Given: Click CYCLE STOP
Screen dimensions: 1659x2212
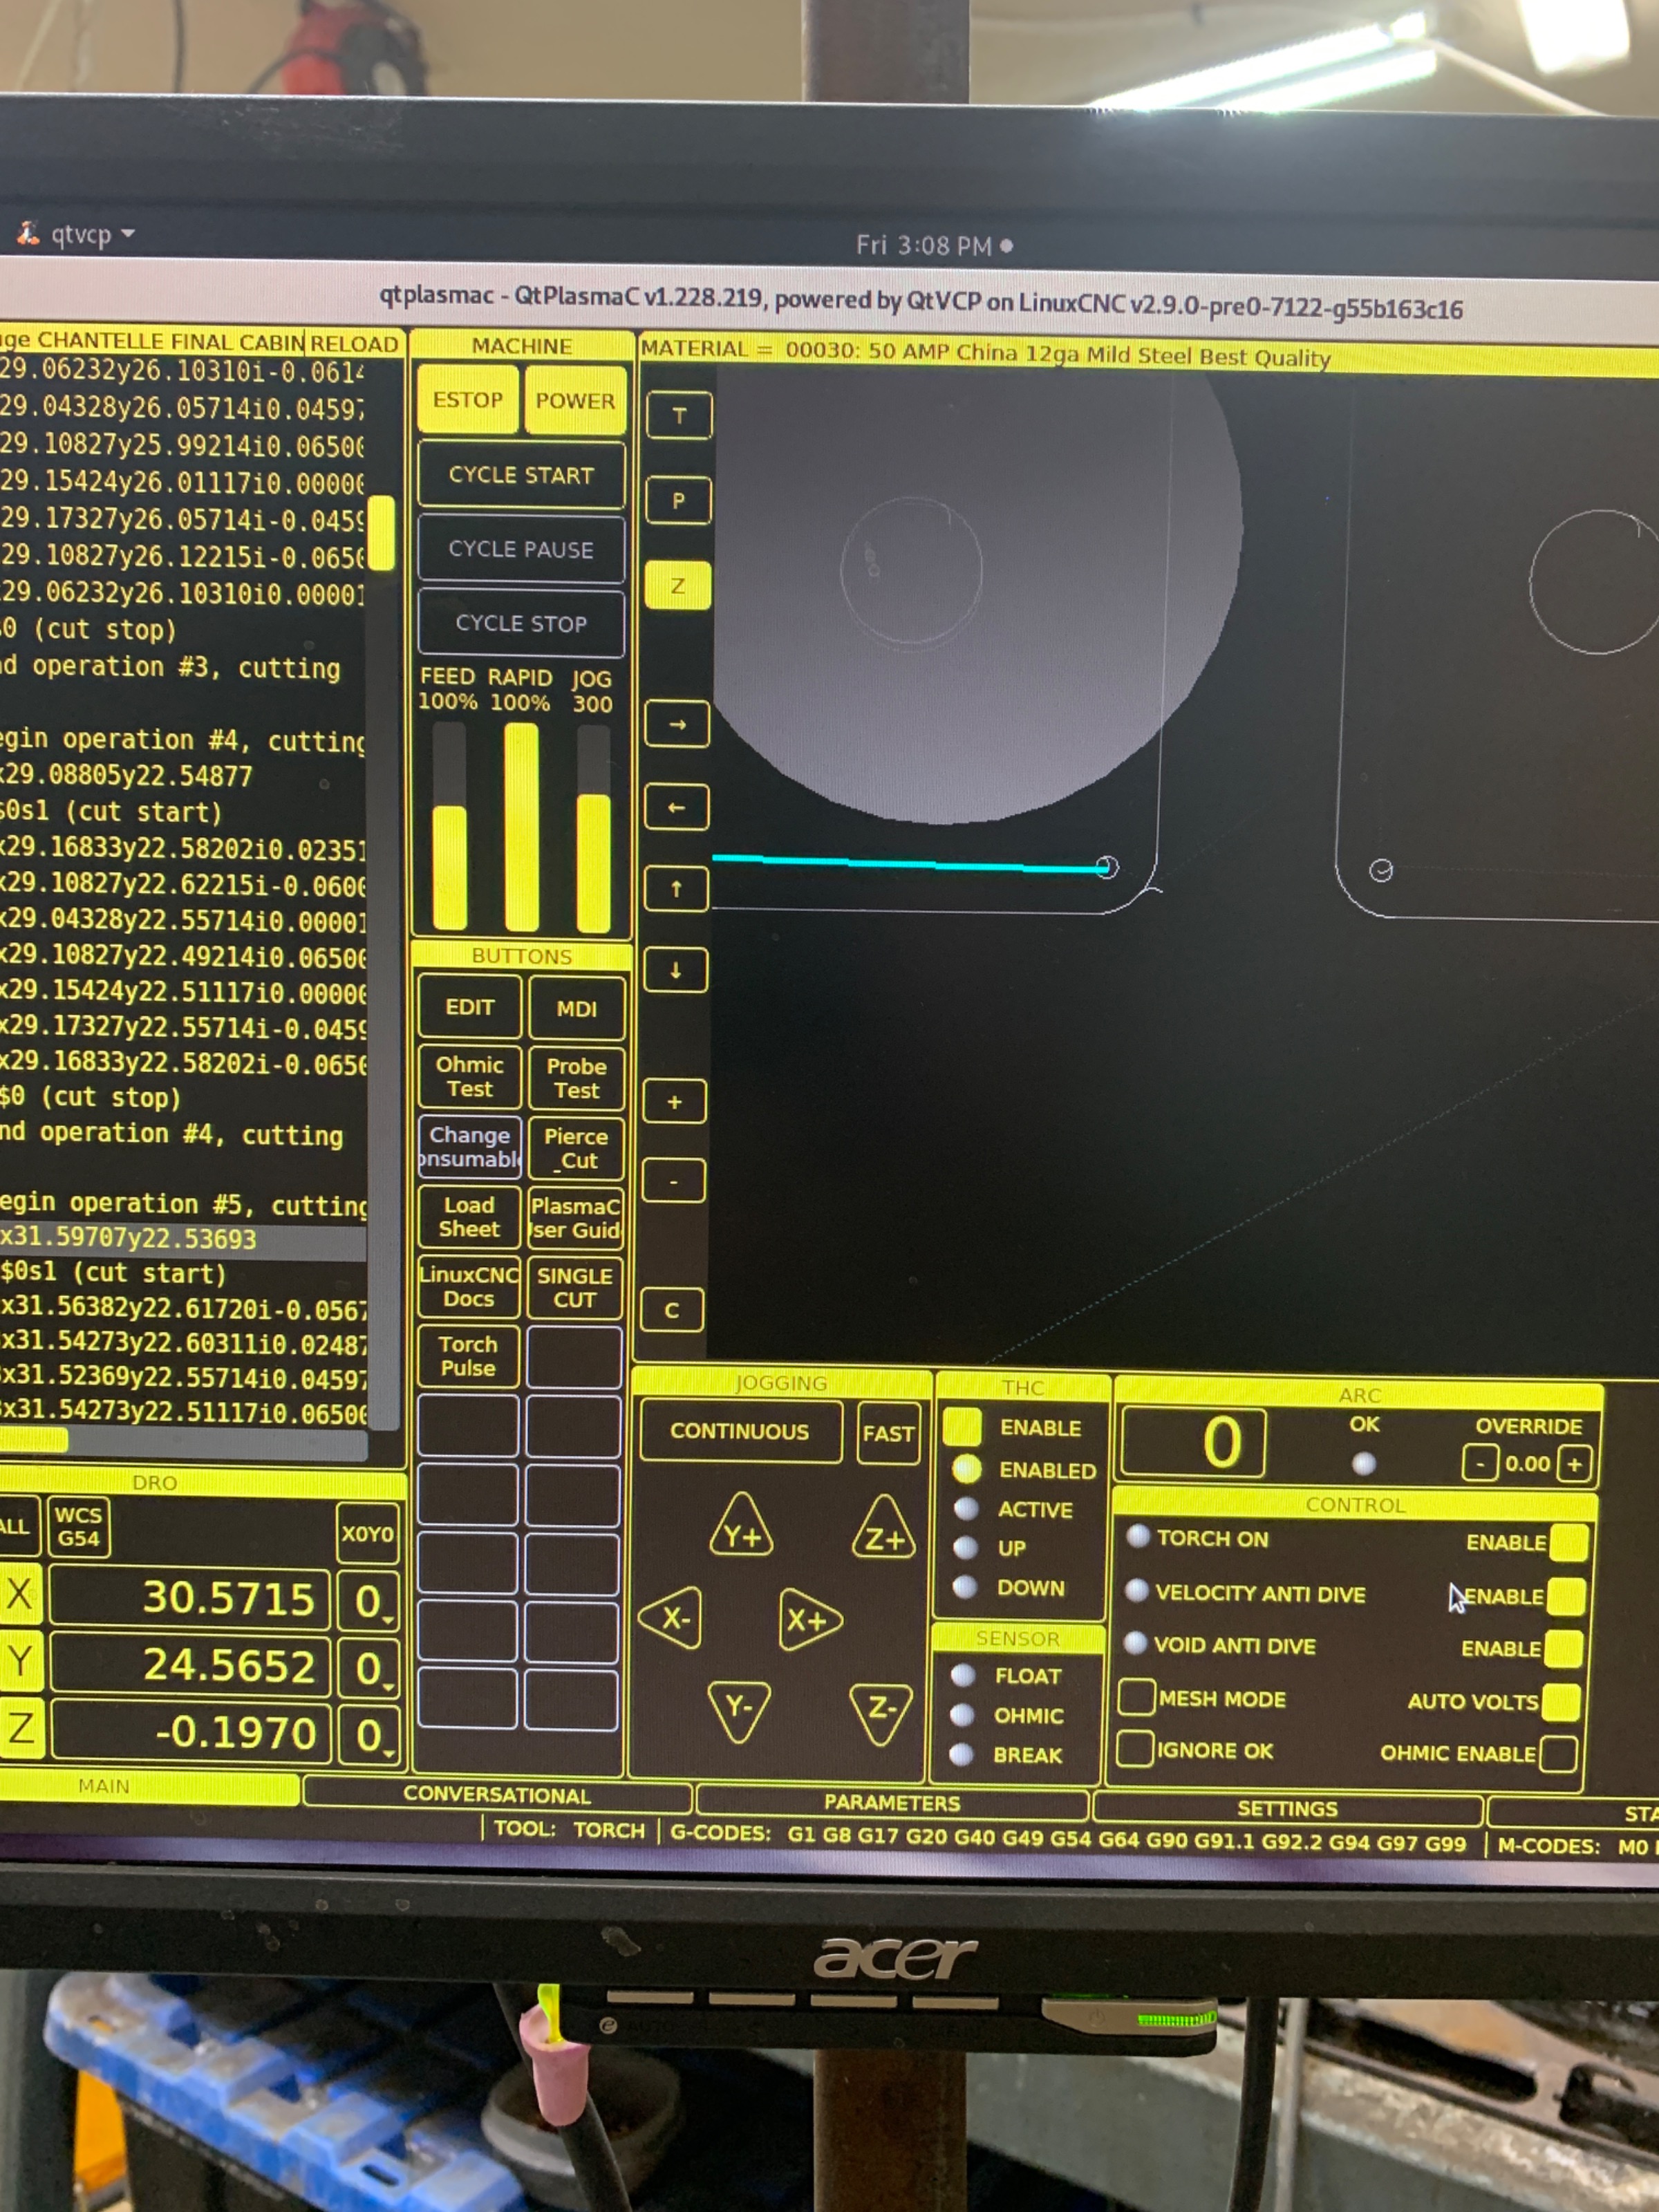Looking at the screenshot, I should pos(521,623).
